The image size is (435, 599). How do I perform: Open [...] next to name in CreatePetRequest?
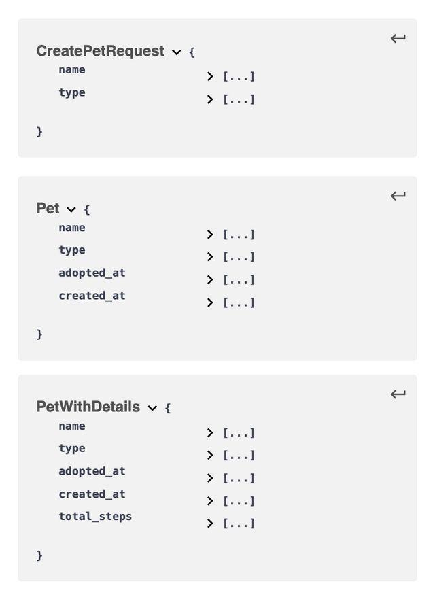[239, 76]
